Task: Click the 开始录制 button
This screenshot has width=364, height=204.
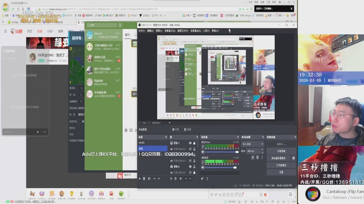Action: [x=281, y=151]
